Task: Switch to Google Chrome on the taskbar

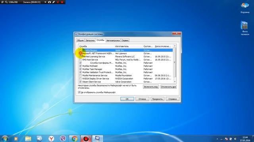Action: [x=75, y=138]
